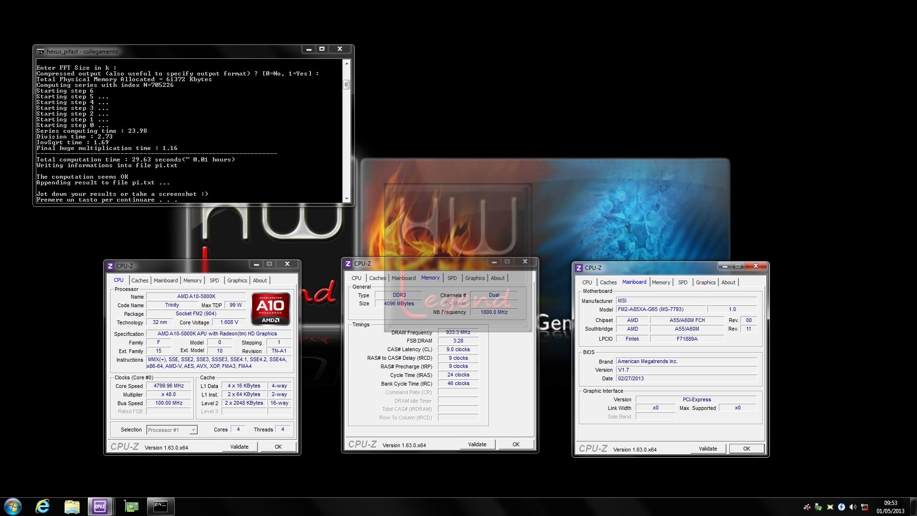
Task: Click the console vertical scrollbar thumb
Action: pyautogui.click(x=347, y=85)
